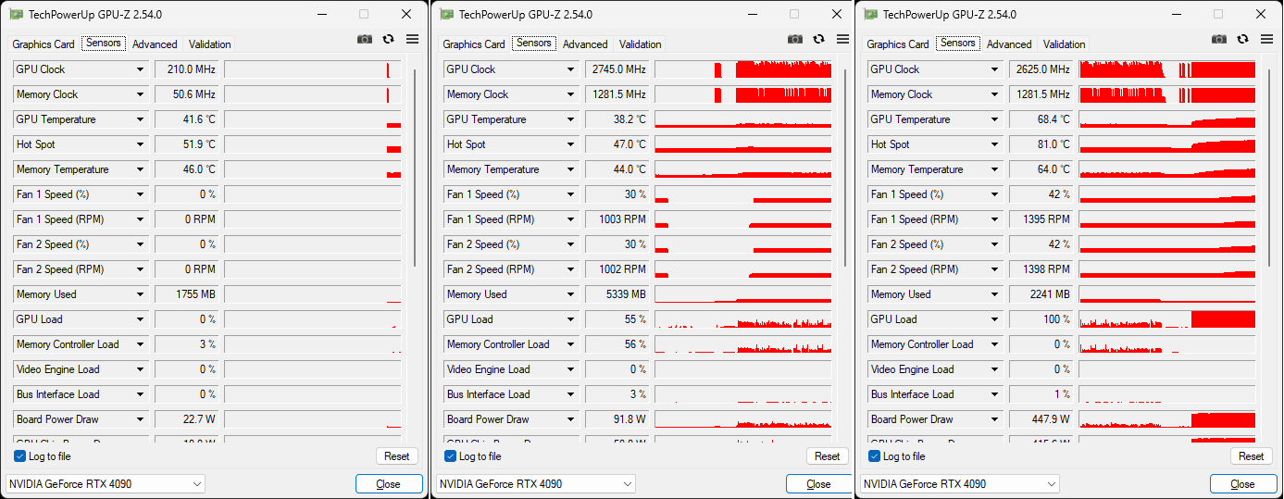Screen dimensions: 1284x499
Task: Open Board Power Draw dropdown in right window
Action: coord(995,419)
